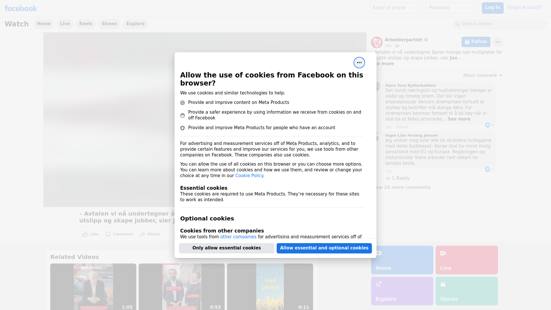This screenshot has width=551, height=310.
Task: Select the Home tab in Watch
Action: 44,24
